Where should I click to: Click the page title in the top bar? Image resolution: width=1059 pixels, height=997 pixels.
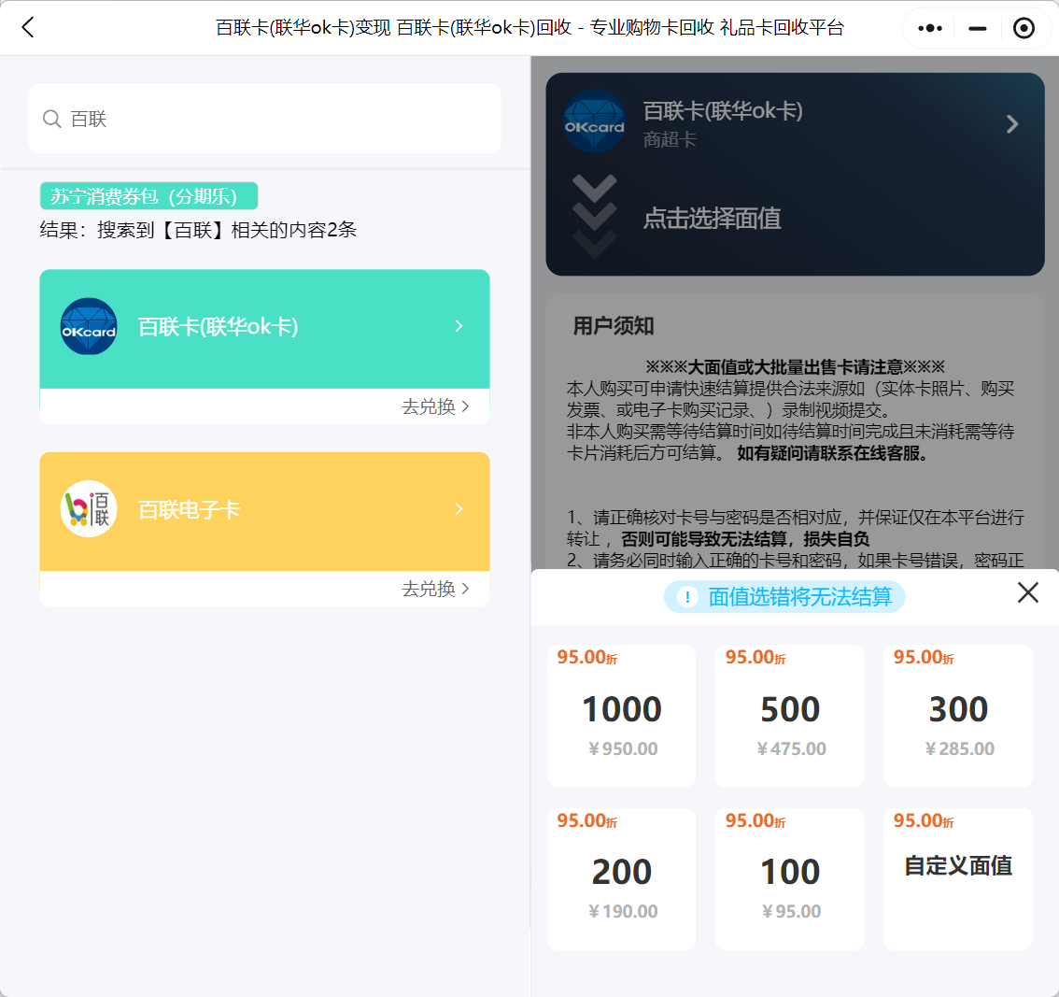pyautogui.click(x=529, y=28)
